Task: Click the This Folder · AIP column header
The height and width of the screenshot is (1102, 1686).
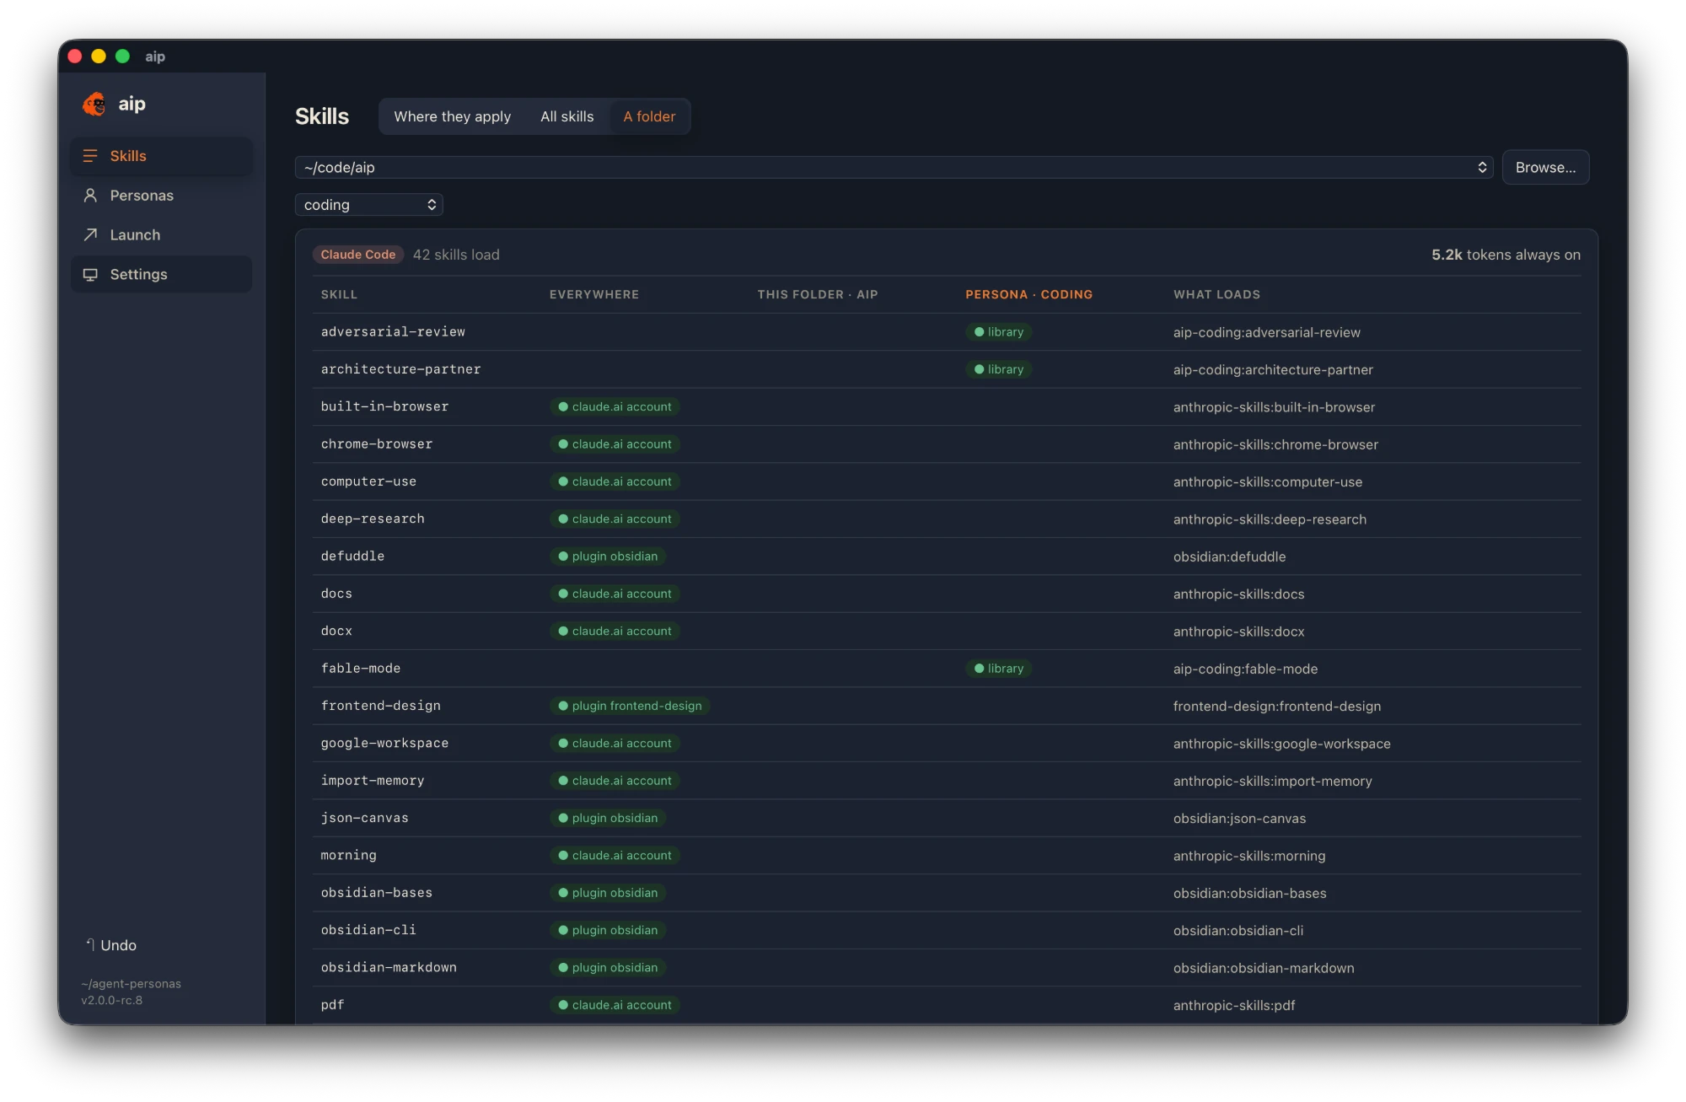Action: coord(818,294)
